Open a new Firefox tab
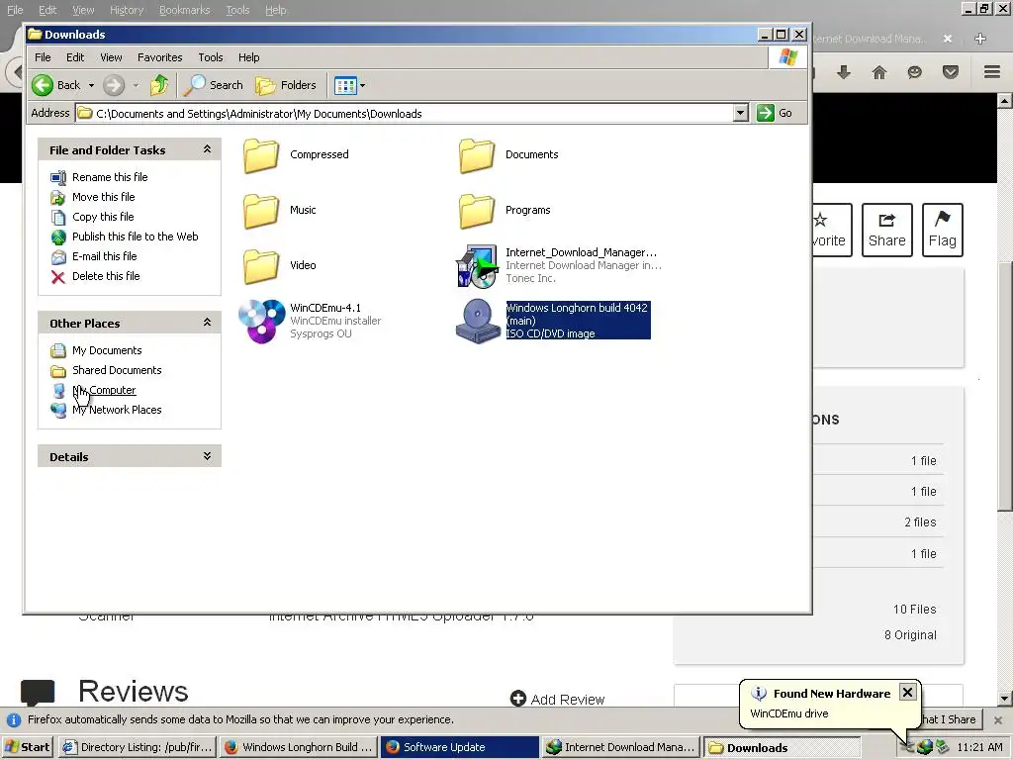 tap(980, 39)
